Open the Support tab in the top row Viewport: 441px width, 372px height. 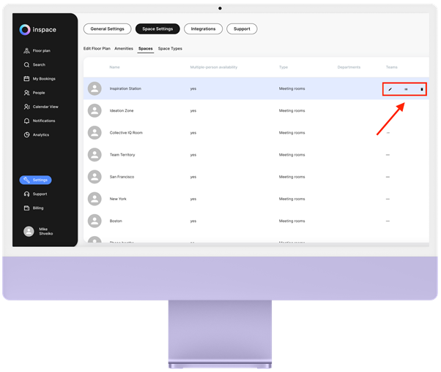[242, 29]
